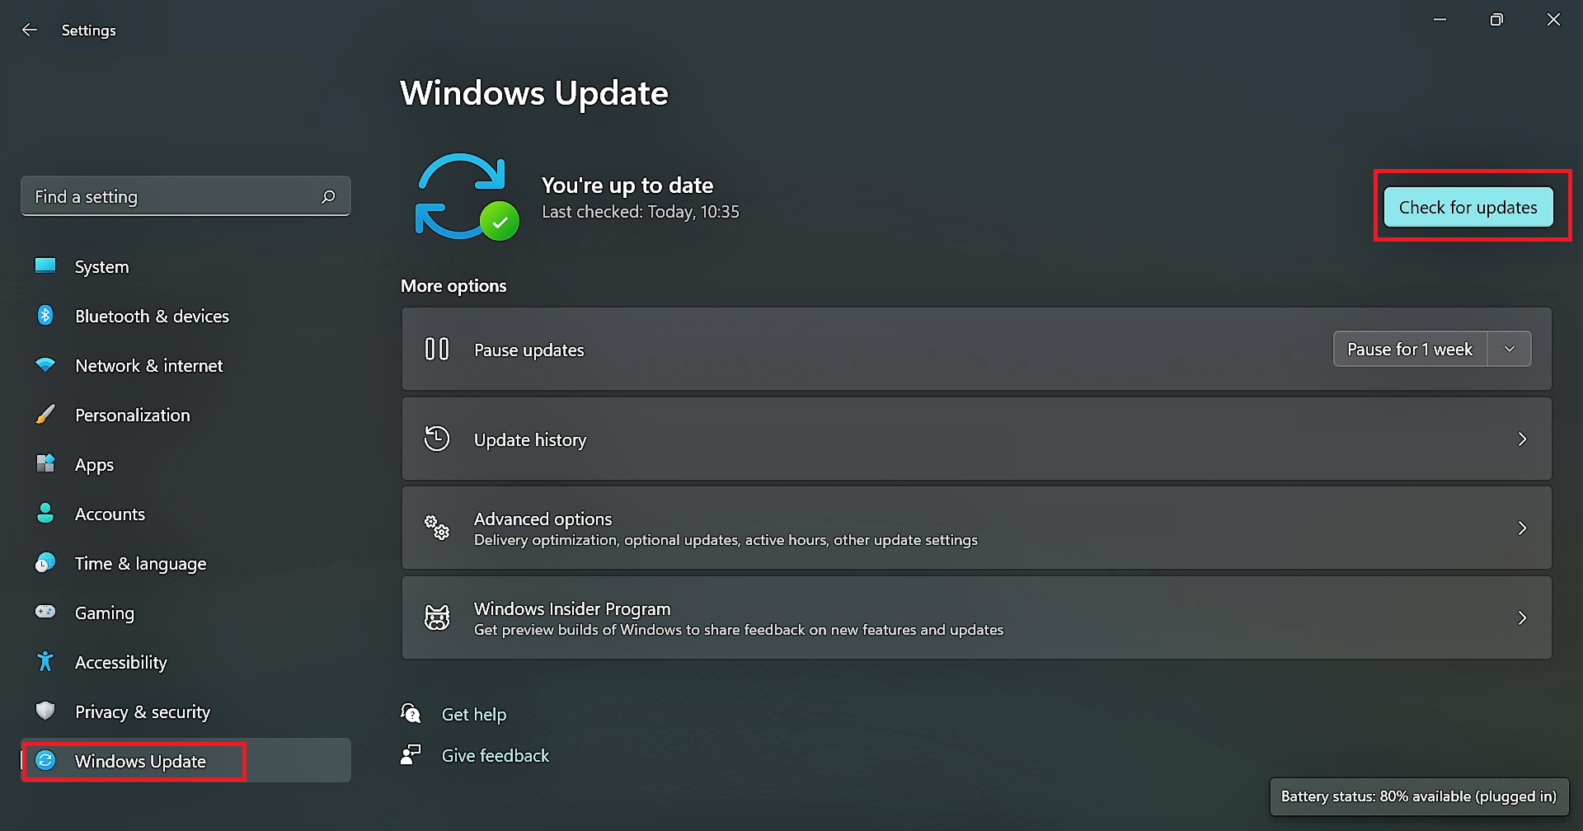Click the Pause updates icon
The height and width of the screenshot is (831, 1583).
point(437,349)
